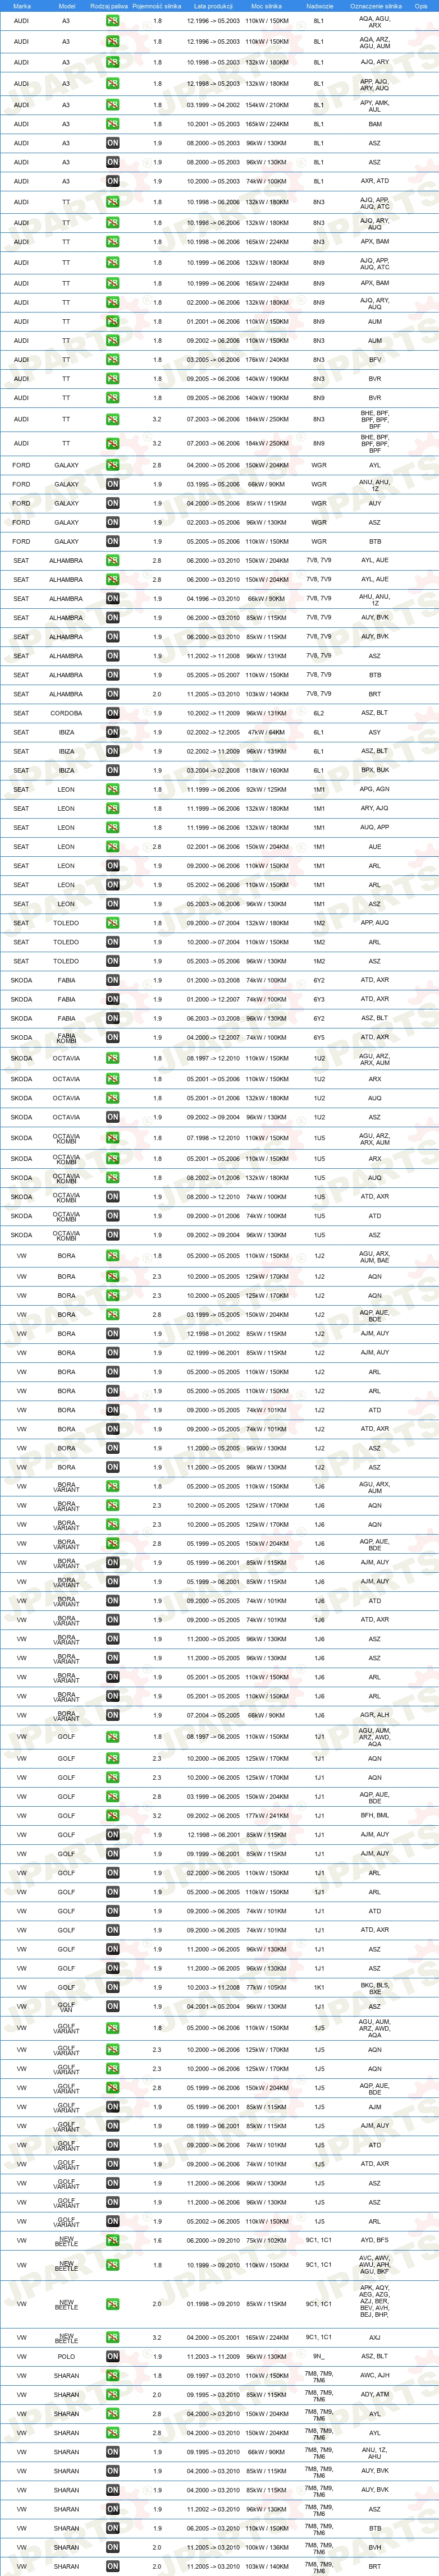The width and height of the screenshot is (439, 2576).
Task: Click petrol icon in Audi A3 154kW / 210KM row
Action: pos(112,105)
